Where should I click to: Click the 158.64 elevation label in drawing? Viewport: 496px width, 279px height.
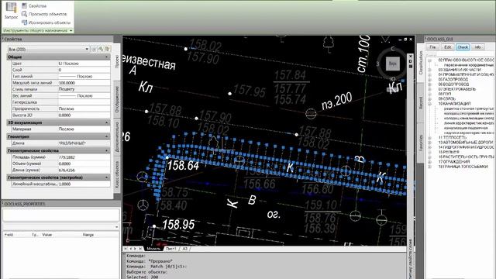183,165
